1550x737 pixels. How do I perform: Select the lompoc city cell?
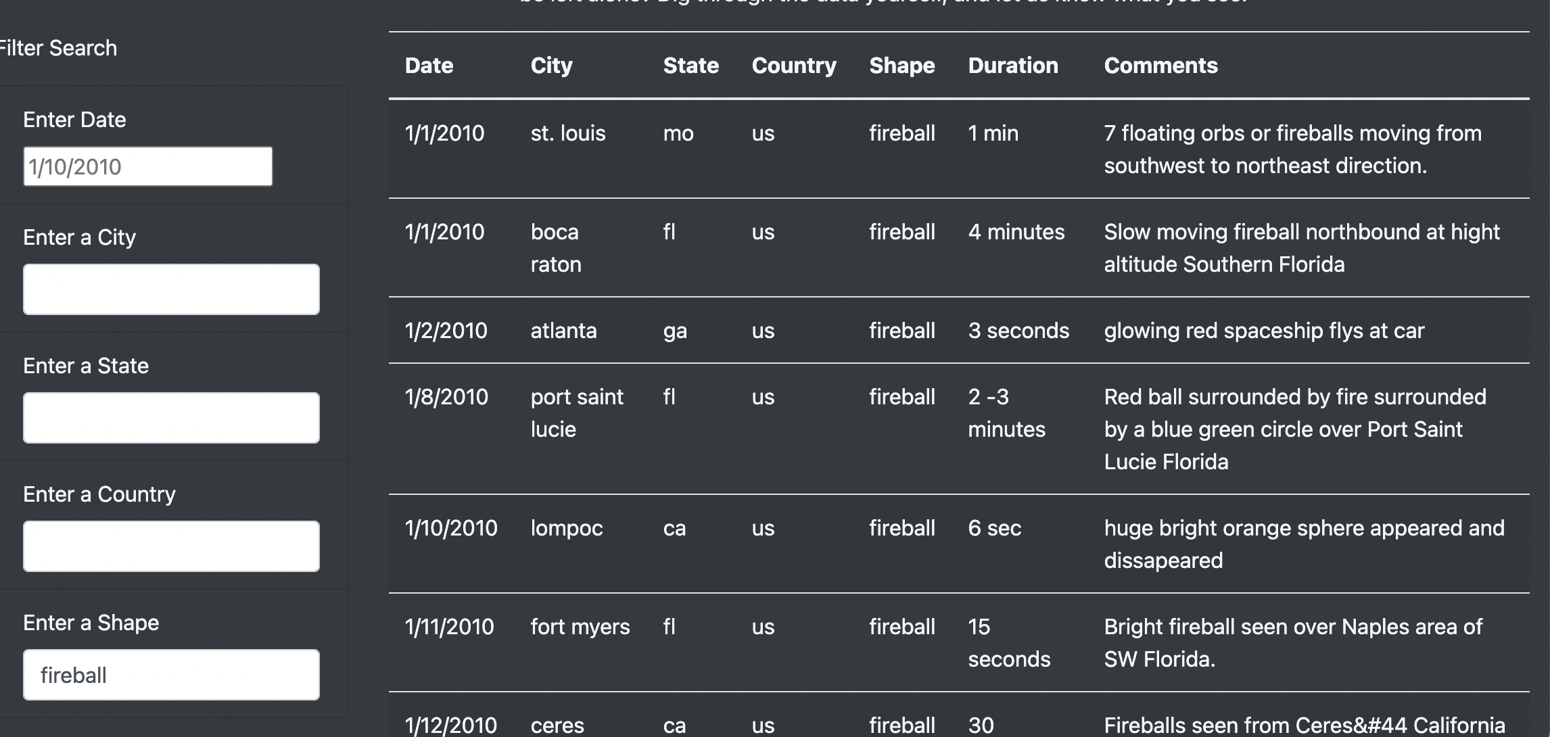click(x=567, y=528)
